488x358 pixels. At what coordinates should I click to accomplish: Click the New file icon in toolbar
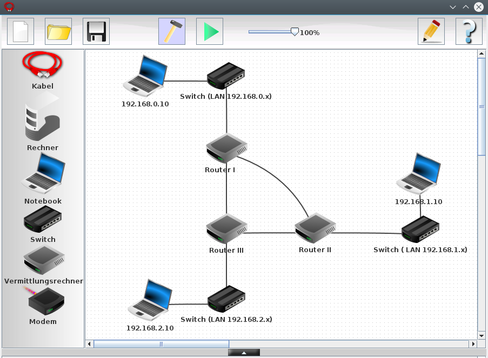tap(21, 31)
